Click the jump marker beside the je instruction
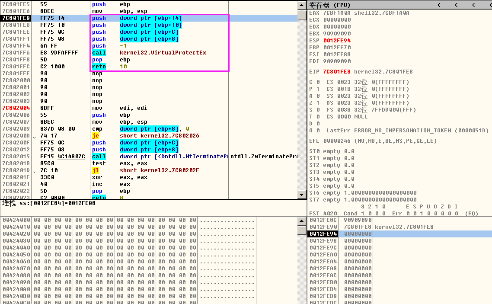 click(35, 136)
